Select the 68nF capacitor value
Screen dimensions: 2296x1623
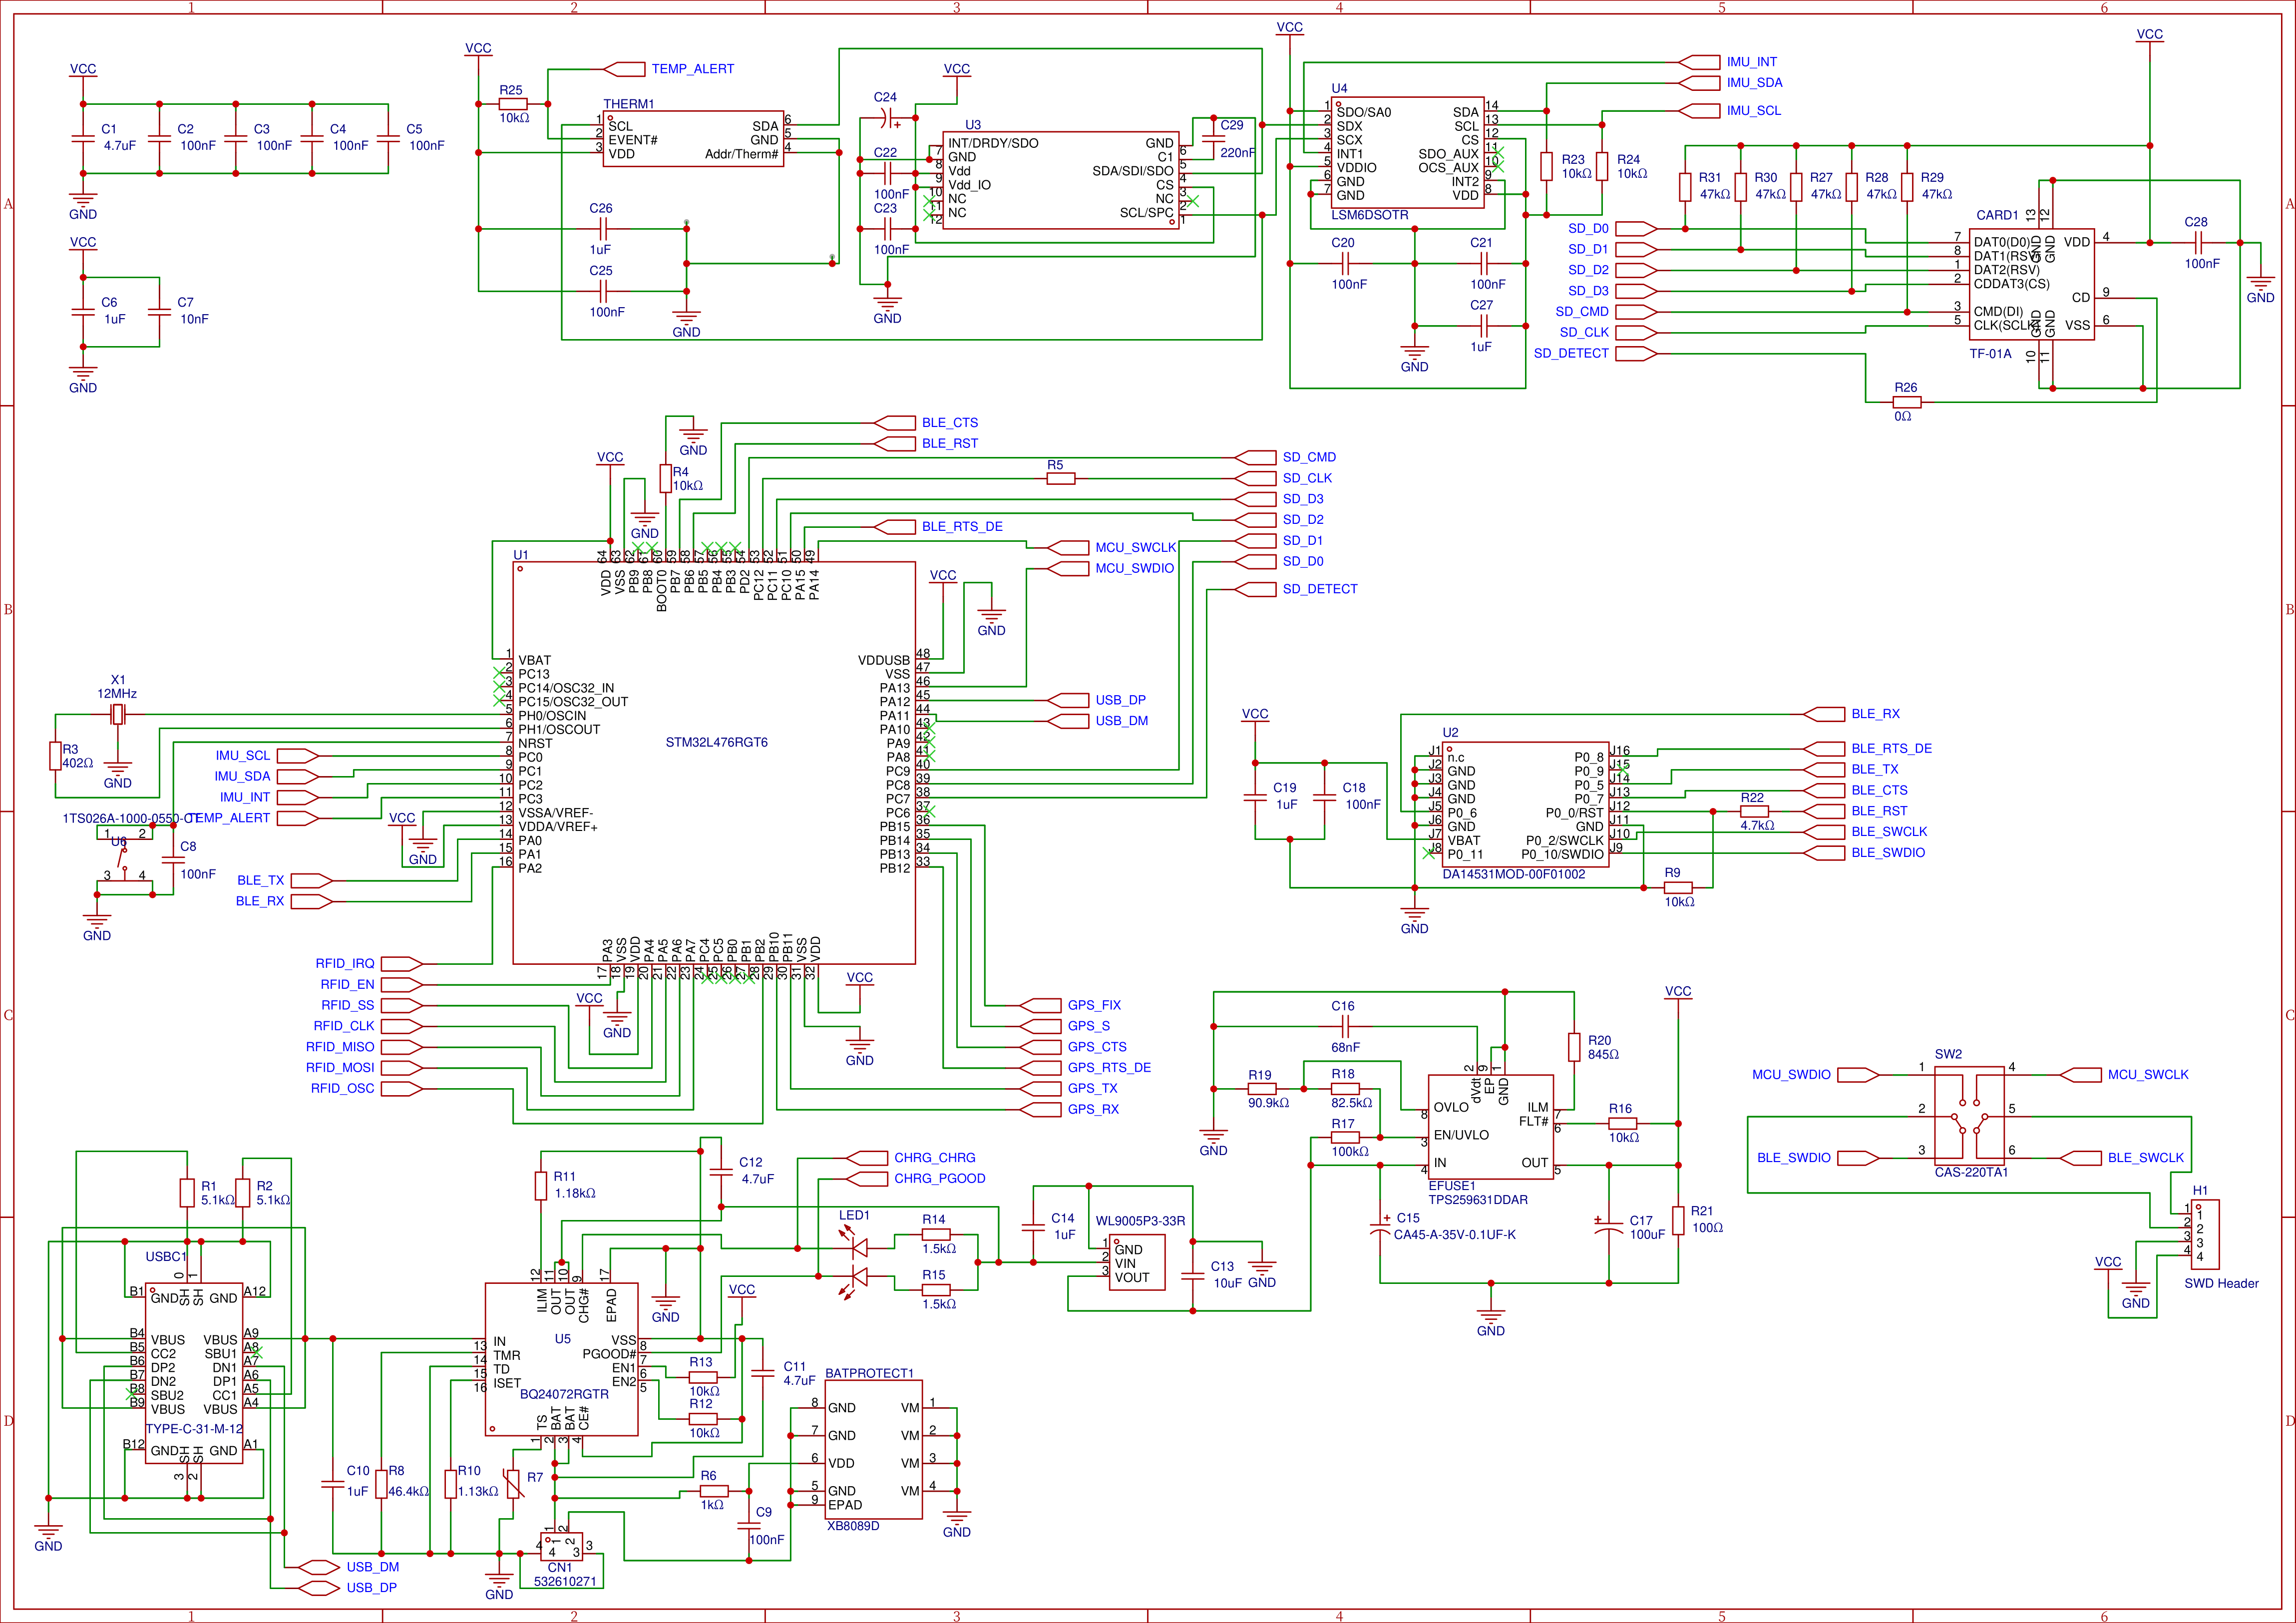[x=1345, y=1048]
